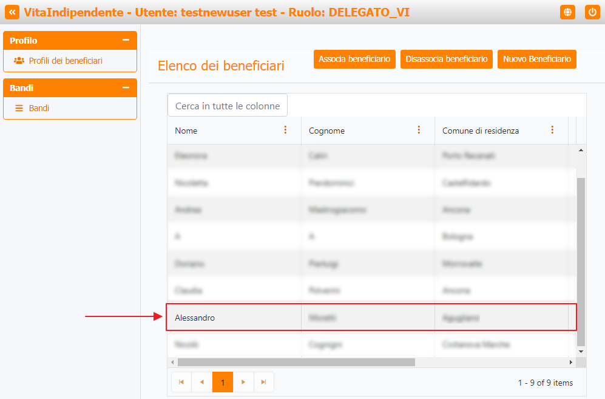Click the power logout icon
The image size is (605, 399).
click(x=592, y=12)
